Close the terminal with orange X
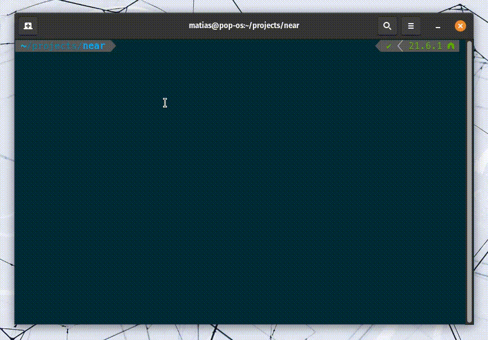 point(460,26)
